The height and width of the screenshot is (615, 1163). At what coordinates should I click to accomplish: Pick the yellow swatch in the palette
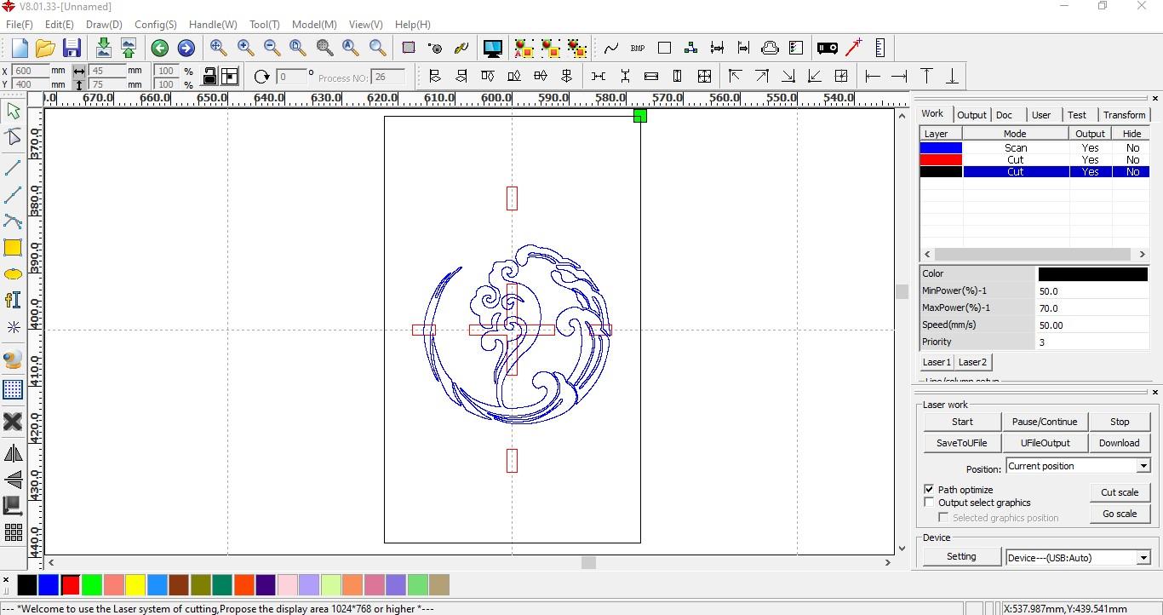pyautogui.click(x=135, y=585)
